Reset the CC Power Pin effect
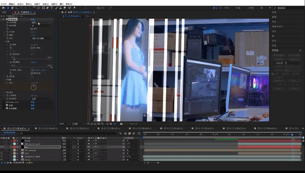This screenshot has height=173, width=305. coord(32,102)
